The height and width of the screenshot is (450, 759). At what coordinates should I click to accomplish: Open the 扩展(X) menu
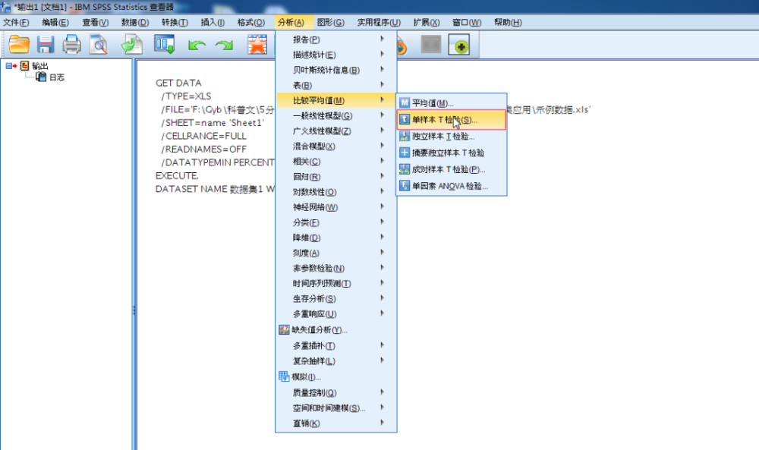point(426,22)
